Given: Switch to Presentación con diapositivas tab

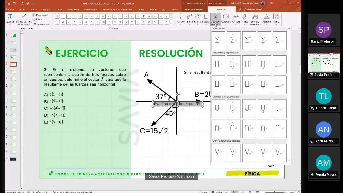Looking at the screenshot, I should click(118, 9).
